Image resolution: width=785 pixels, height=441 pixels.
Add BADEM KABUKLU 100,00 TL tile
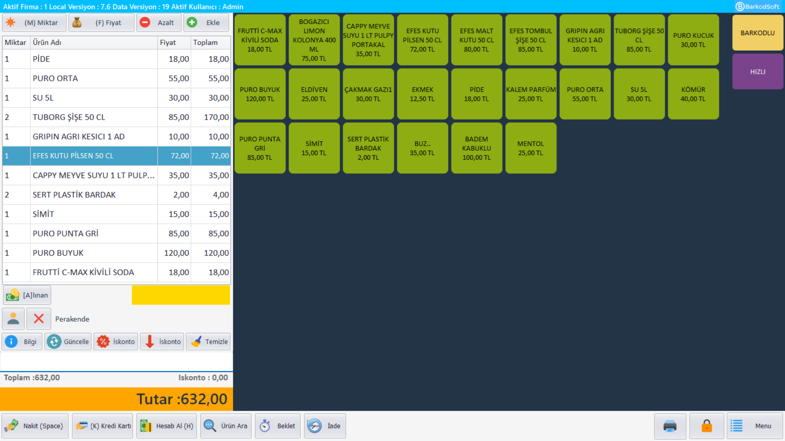click(x=477, y=148)
